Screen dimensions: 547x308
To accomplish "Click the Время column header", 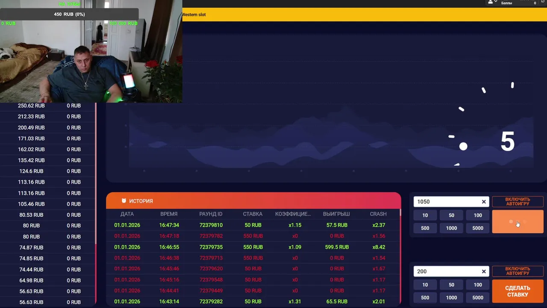I will 169,214.
